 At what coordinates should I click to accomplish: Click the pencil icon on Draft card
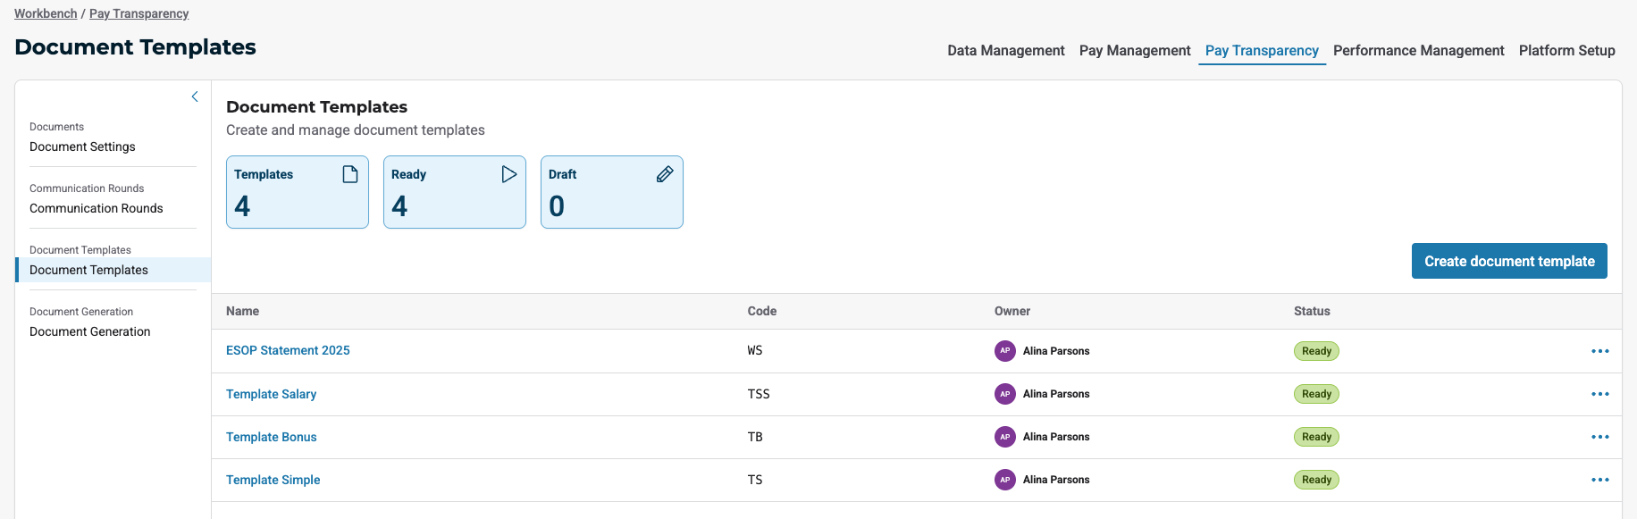pos(665,174)
